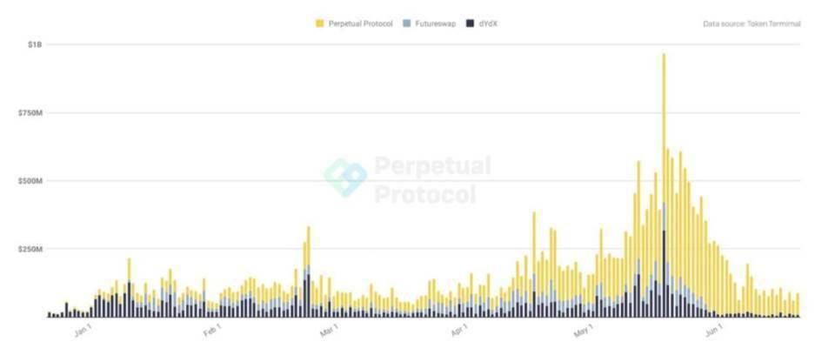The image size is (835, 355).
Task: Click the Perpetual Protocol yellow legend swatch
Action: click(x=318, y=23)
